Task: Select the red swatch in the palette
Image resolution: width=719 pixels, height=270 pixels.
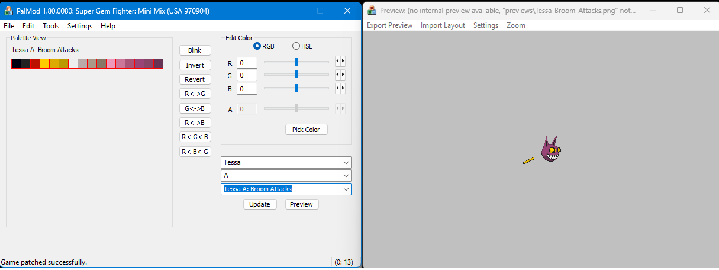Action: pyautogui.click(x=35, y=64)
